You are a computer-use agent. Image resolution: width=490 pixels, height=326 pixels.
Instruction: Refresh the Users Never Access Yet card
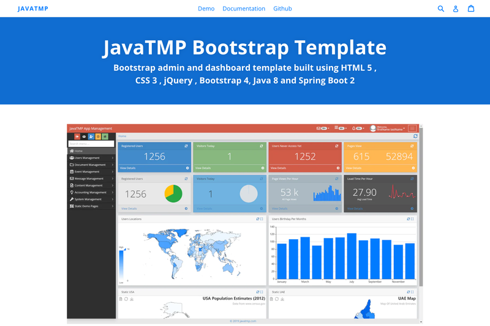pyautogui.click(x=337, y=146)
